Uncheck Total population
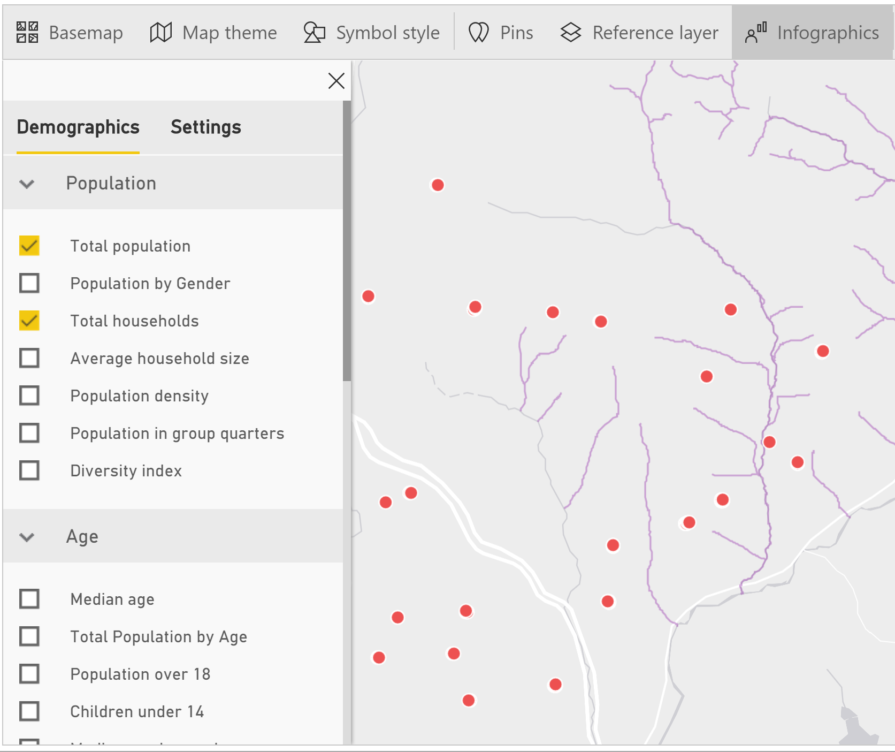 [29, 246]
